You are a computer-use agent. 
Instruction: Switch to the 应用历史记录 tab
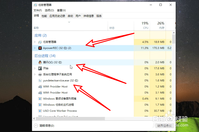57,16
